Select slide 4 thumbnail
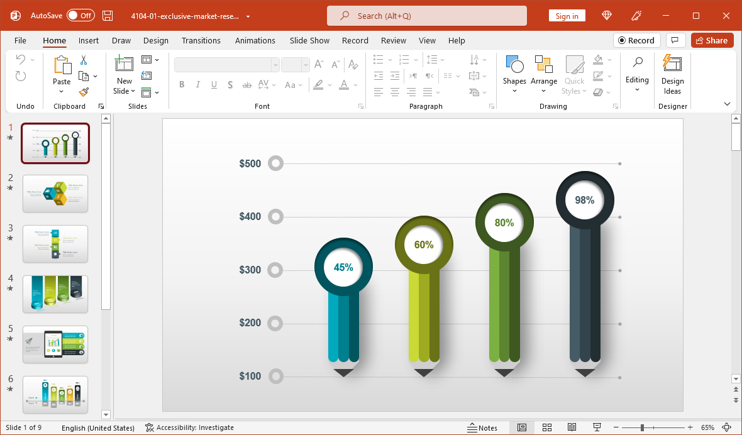Viewport: 742px width, 435px height. (55, 294)
